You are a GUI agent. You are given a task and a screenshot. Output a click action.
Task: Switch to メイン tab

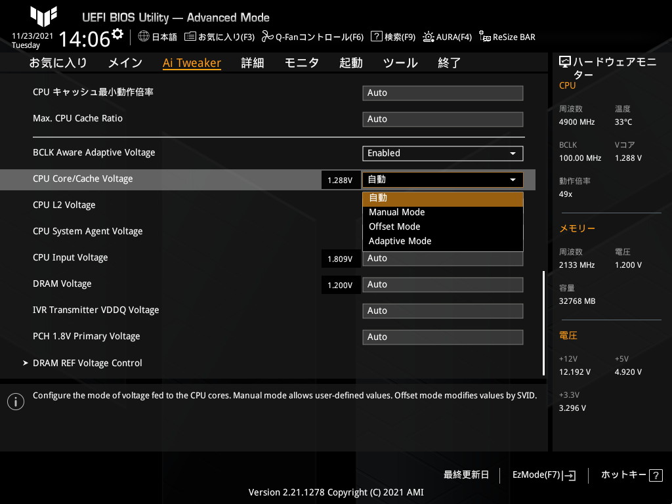[125, 62]
